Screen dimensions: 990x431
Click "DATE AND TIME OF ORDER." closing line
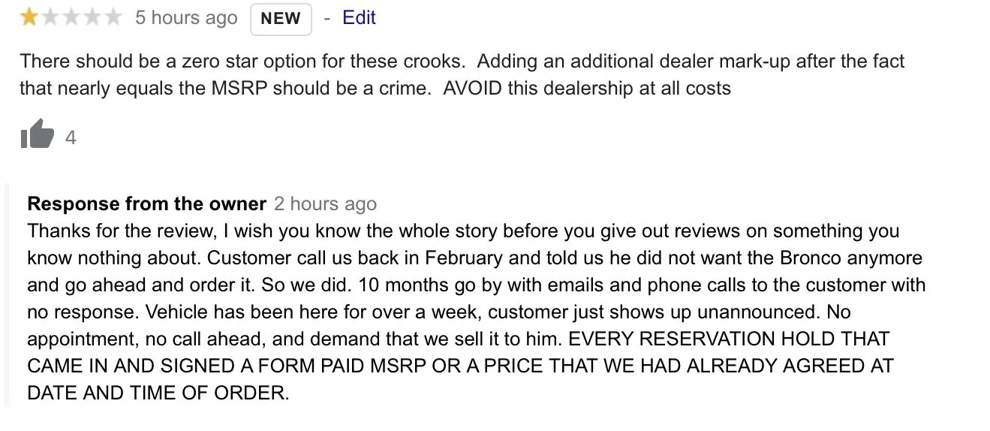click(x=158, y=393)
